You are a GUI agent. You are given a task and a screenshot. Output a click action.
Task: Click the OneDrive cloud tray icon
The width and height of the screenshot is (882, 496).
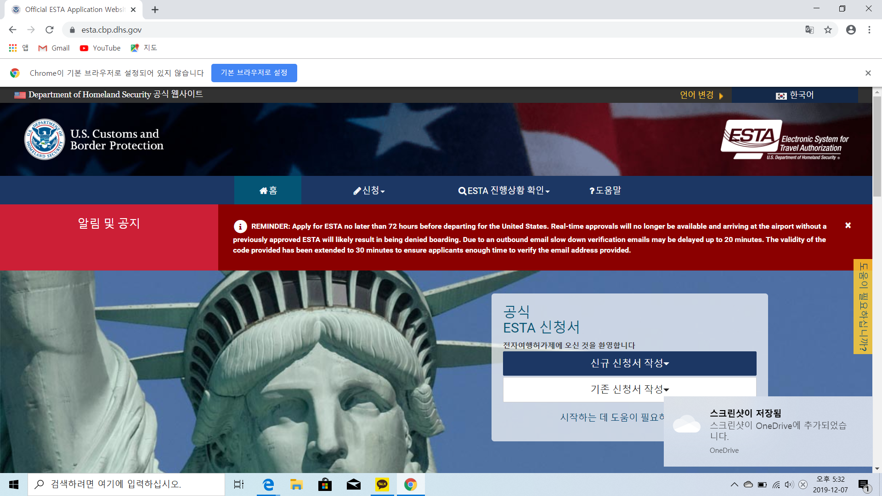click(x=748, y=485)
